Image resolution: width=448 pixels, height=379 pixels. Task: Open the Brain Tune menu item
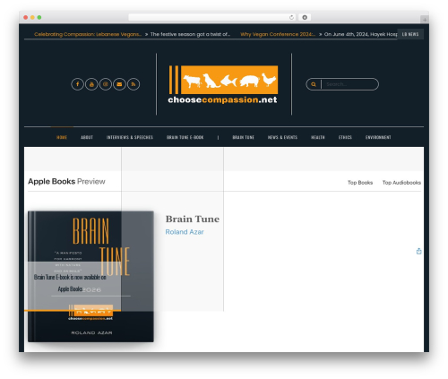[x=244, y=137]
